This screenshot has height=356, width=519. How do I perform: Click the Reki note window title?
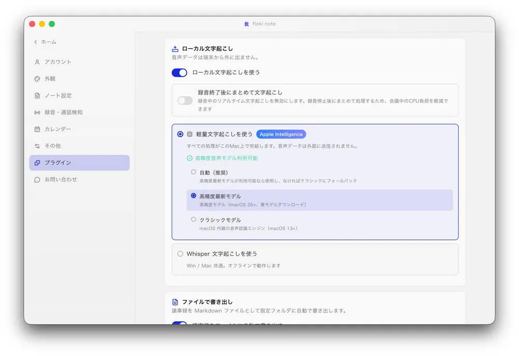pos(264,24)
